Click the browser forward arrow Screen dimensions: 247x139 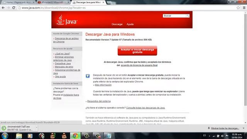coord(8,8)
